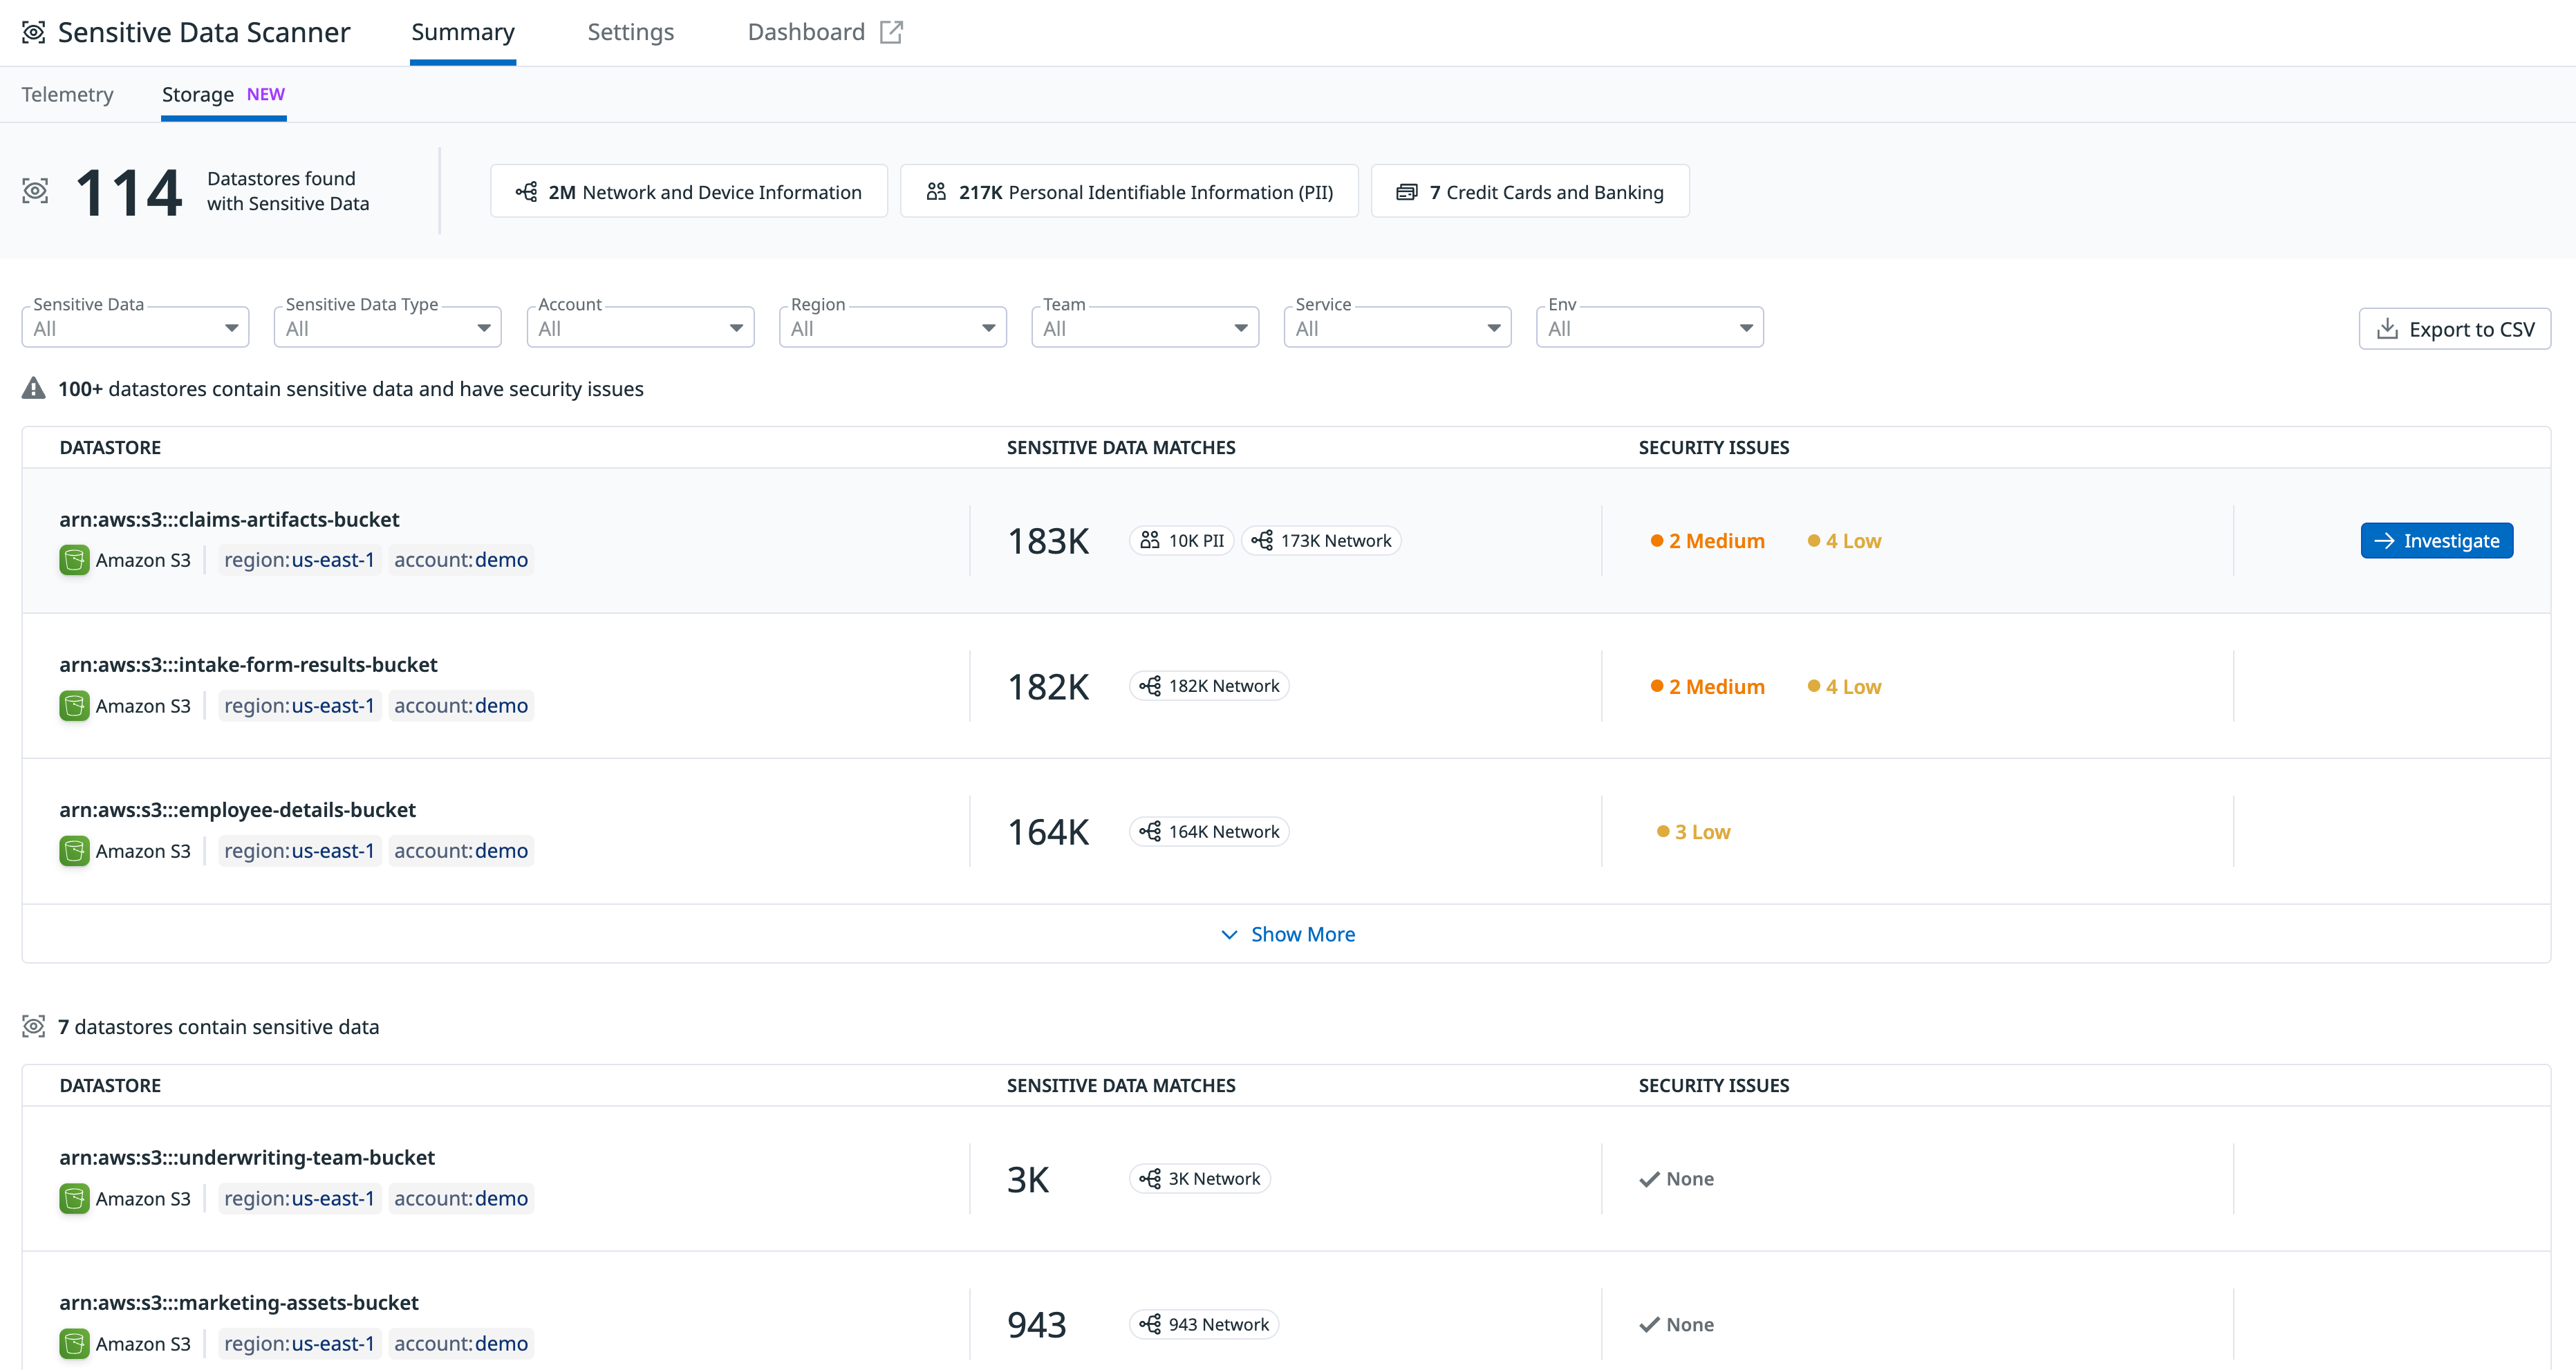Click the 10K PII badge on claims-artifacts-bucket row
2576x1370 pixels.
pos(1181,540)
